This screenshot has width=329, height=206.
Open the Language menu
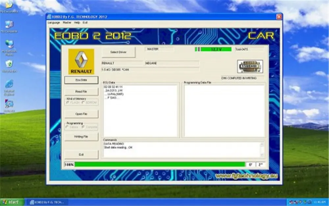pos(54,22)
